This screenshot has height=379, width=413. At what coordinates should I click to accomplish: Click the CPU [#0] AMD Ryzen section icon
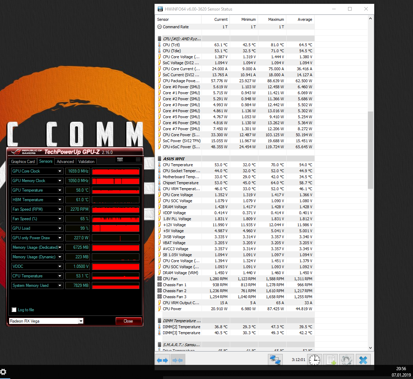[159, 38]
